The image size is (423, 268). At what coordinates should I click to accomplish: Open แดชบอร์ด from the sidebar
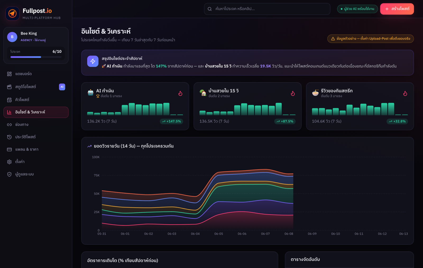tap(36, 74)
